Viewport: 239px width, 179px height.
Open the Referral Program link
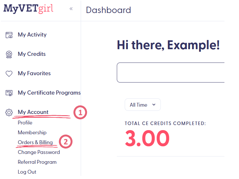[x=37, y=162]
